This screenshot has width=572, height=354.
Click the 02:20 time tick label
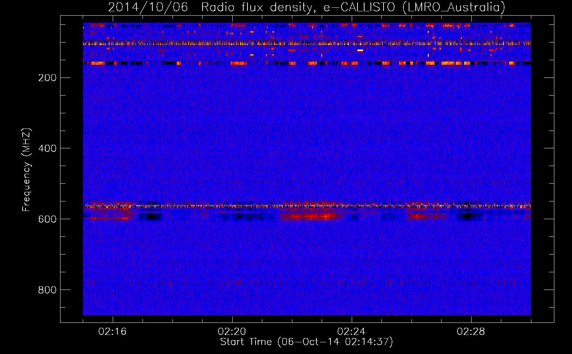point(232,332)
